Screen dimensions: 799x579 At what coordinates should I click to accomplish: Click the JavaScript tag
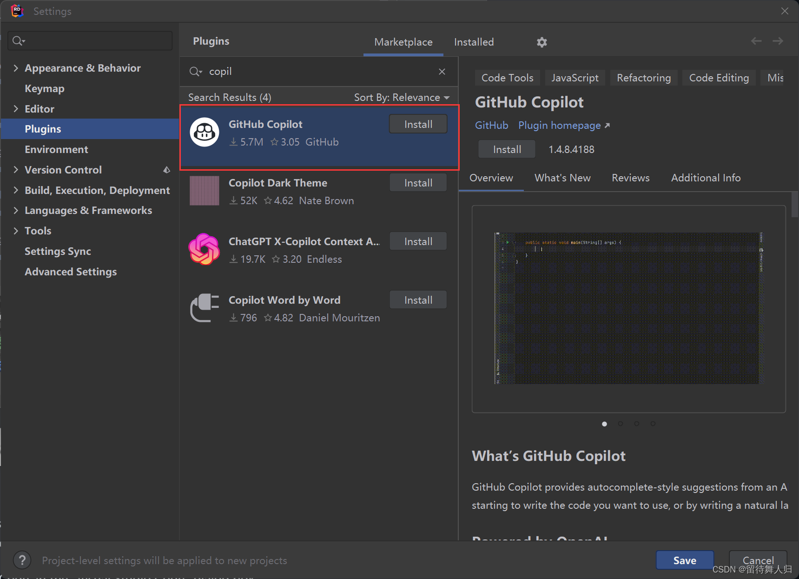click(575, 78)
